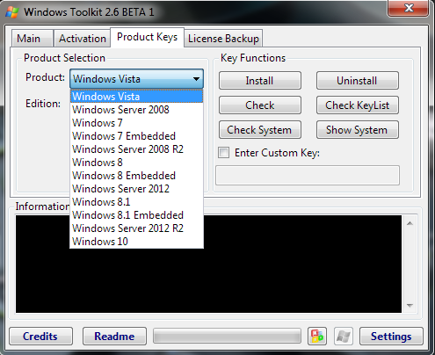Pick Windows 7 Embedded option
Viewport: 435px width, 355px height.
tap(136, 136)
